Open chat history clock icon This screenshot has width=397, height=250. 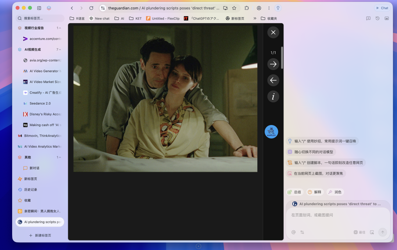(x=378, y=18)
